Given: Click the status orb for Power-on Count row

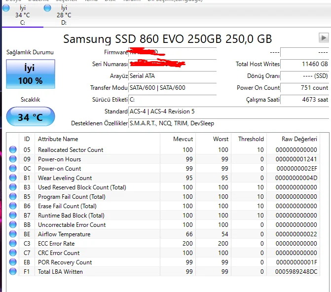Looking at the screenshot, I should click(13, 168).
